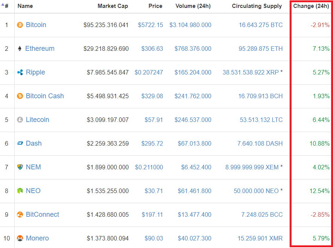Click the green NEO cube icon
This screenshot has height=248, width=333.
point(20,191)
